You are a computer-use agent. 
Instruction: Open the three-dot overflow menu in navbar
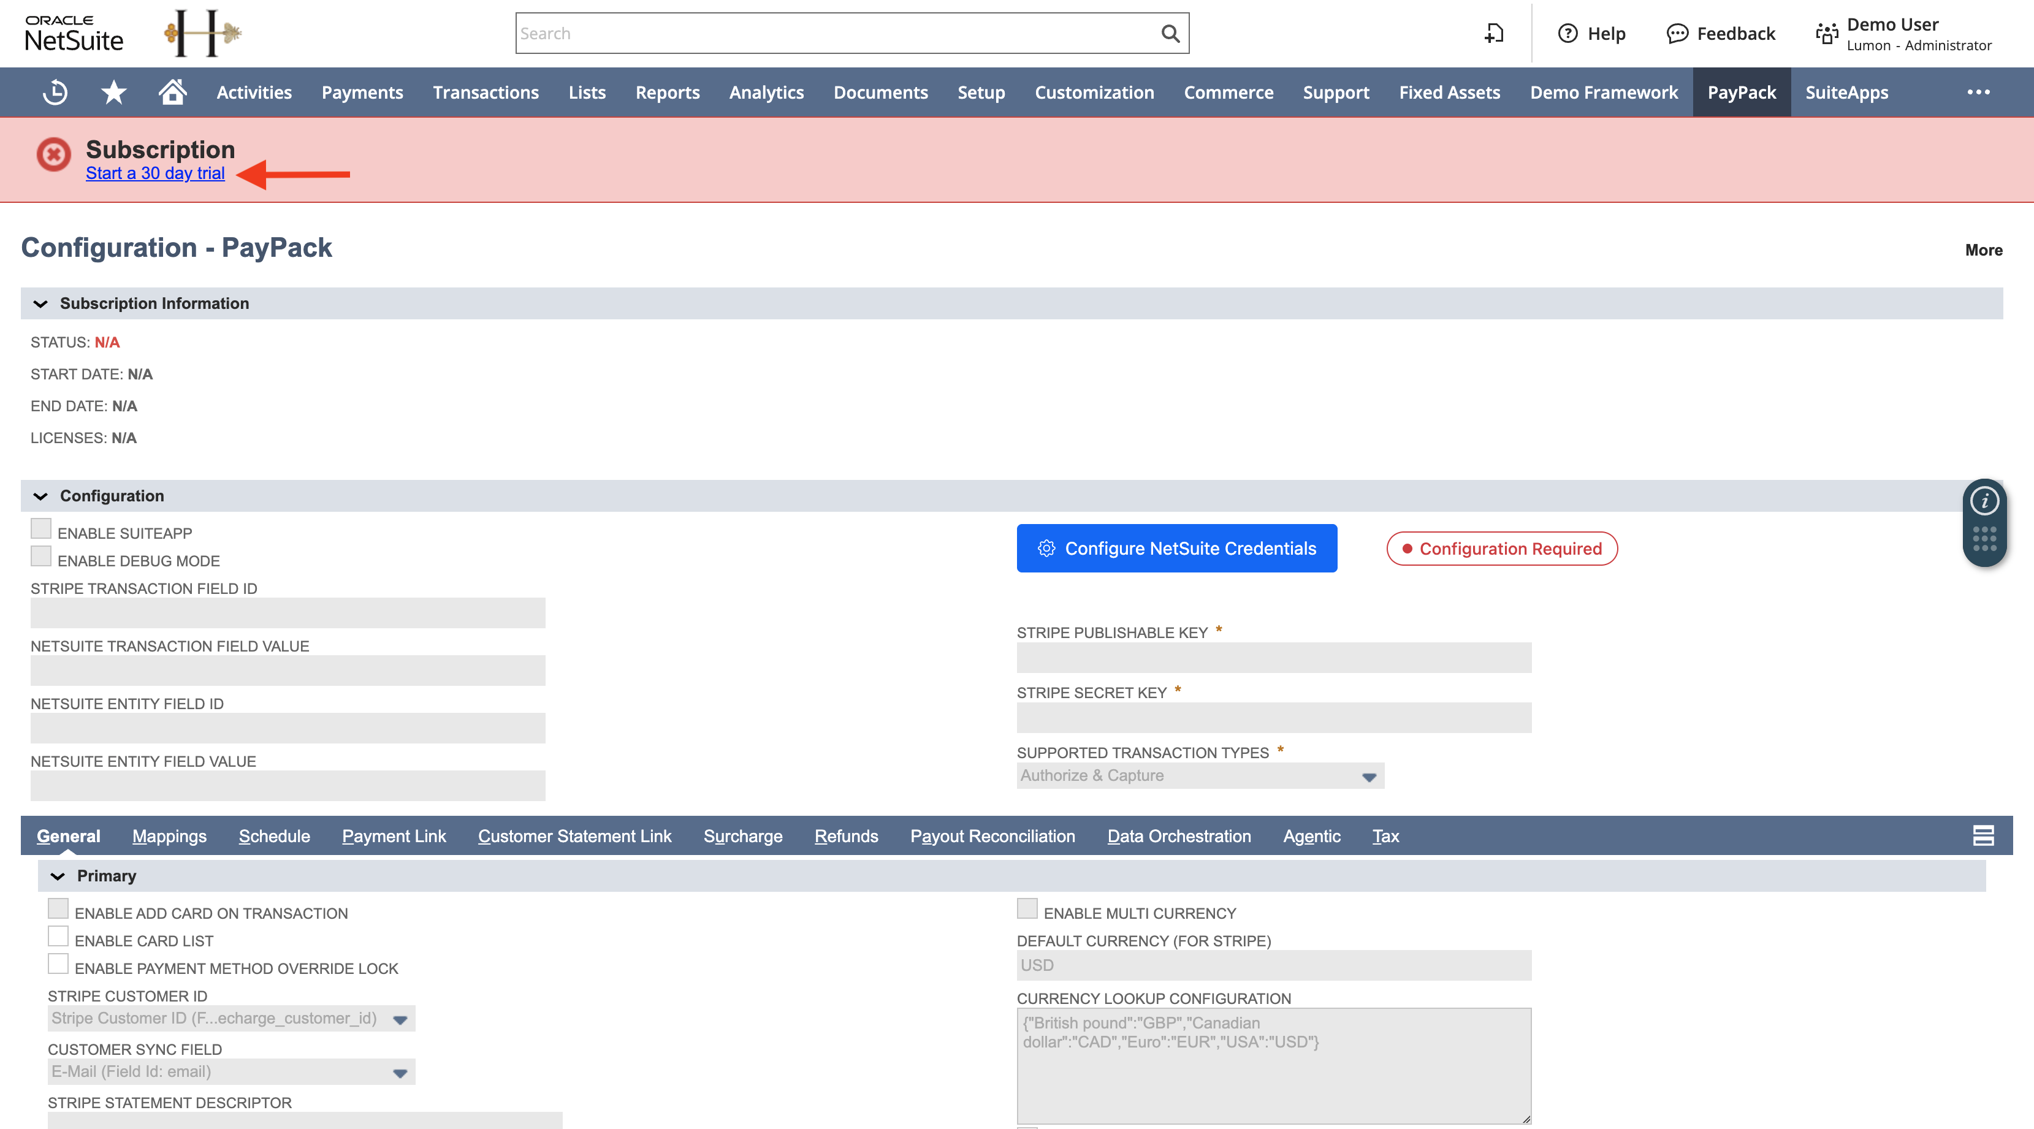tap(1978, 93)
